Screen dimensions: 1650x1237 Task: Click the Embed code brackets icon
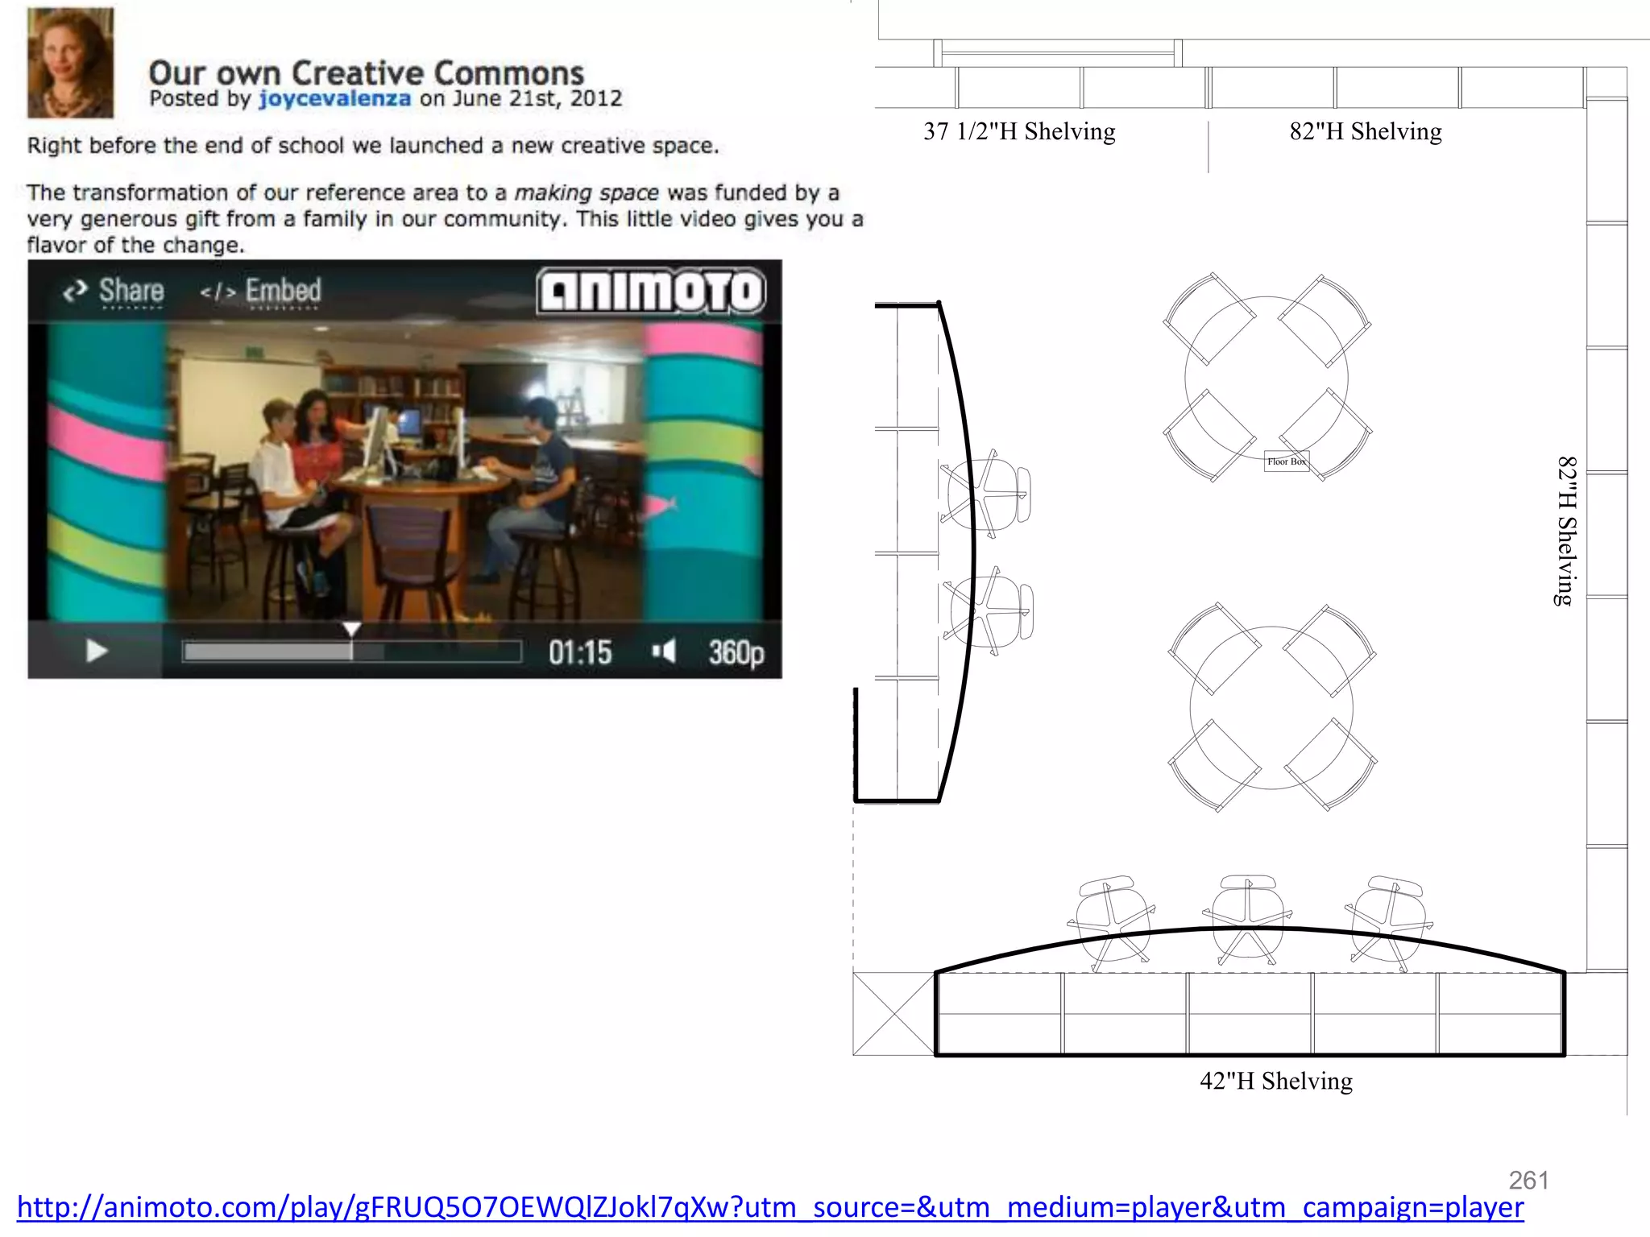(218, 292)
